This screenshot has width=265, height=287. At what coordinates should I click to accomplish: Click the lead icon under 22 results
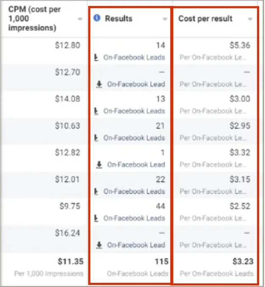click(x=96, y=191)
